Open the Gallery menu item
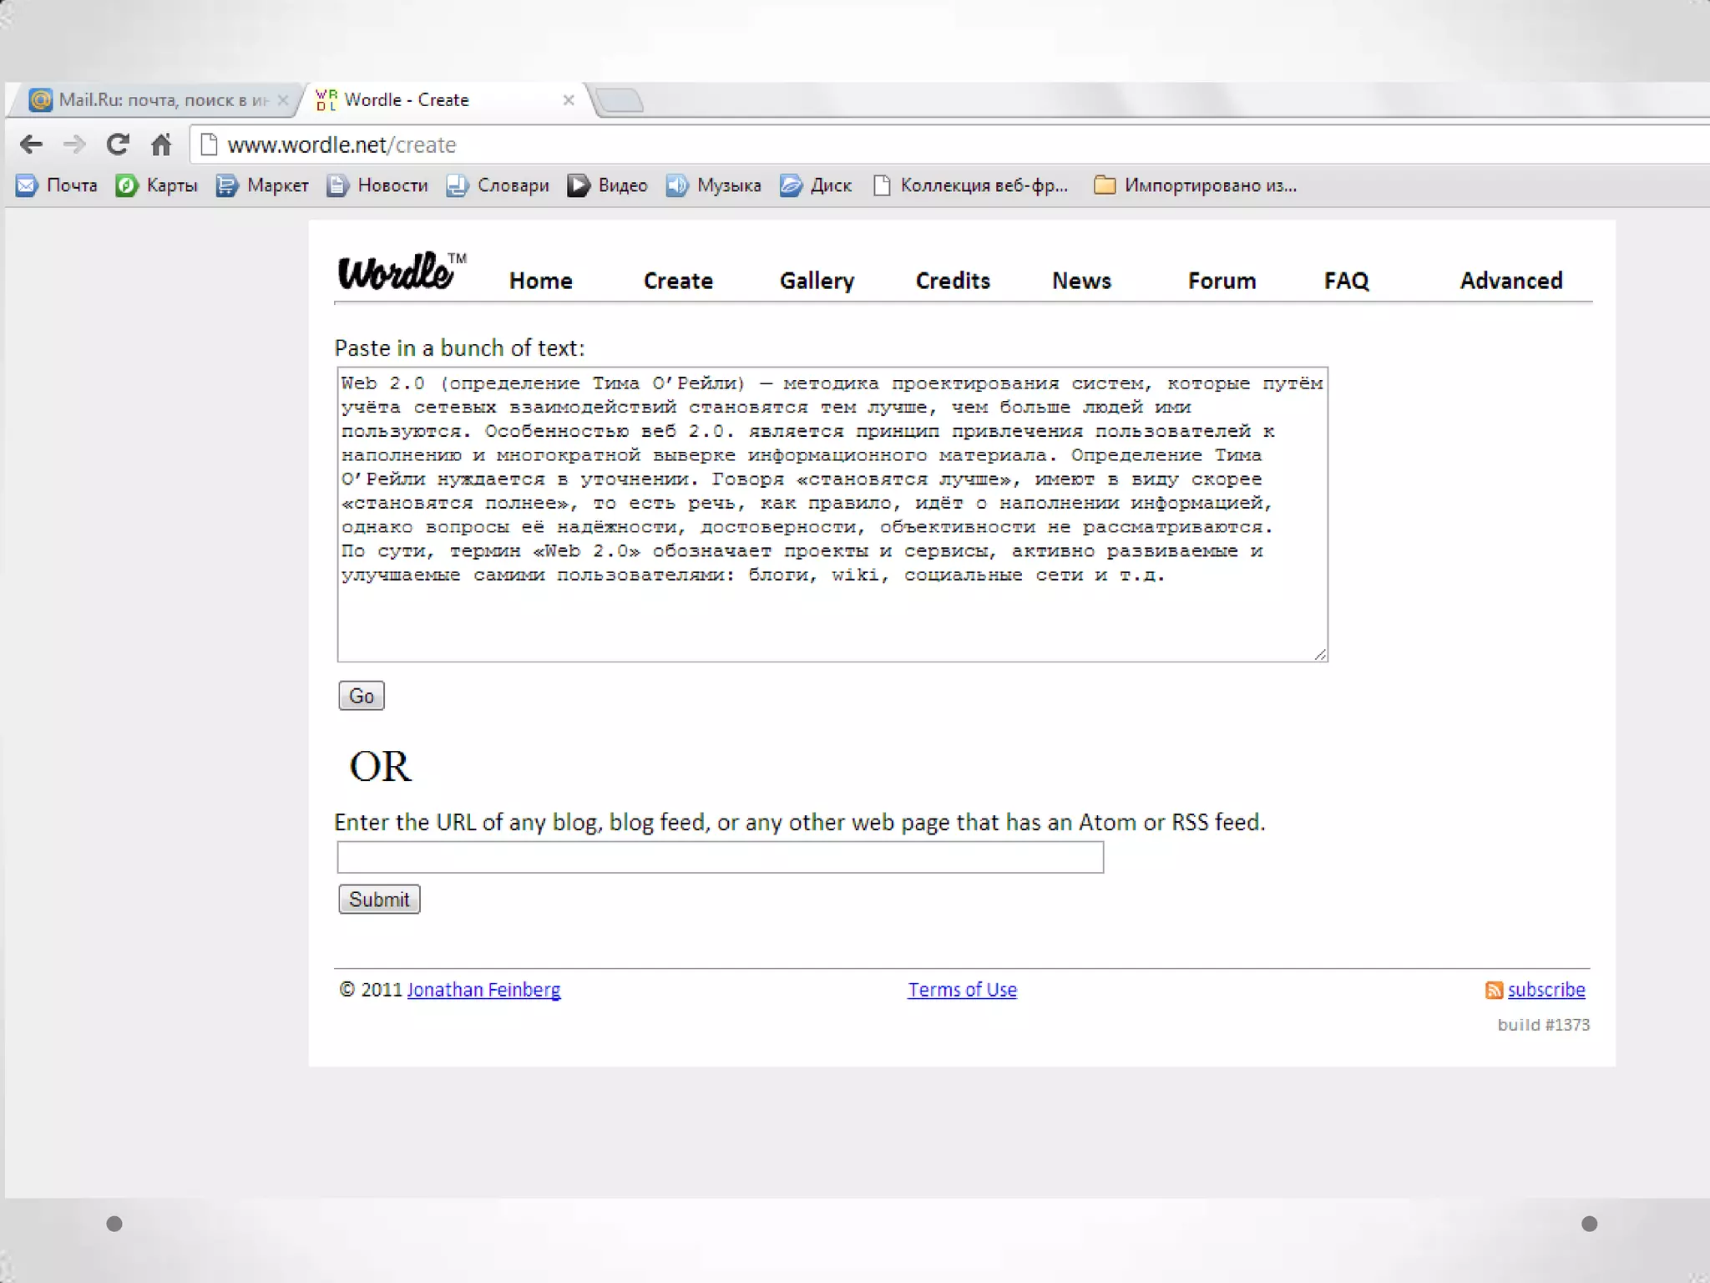 coord(817,281)
